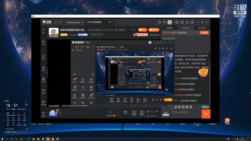The height and width of the screenshot is (141, 251).
Task: Click the 充值 (recharge) button
Action: (134, 113)
